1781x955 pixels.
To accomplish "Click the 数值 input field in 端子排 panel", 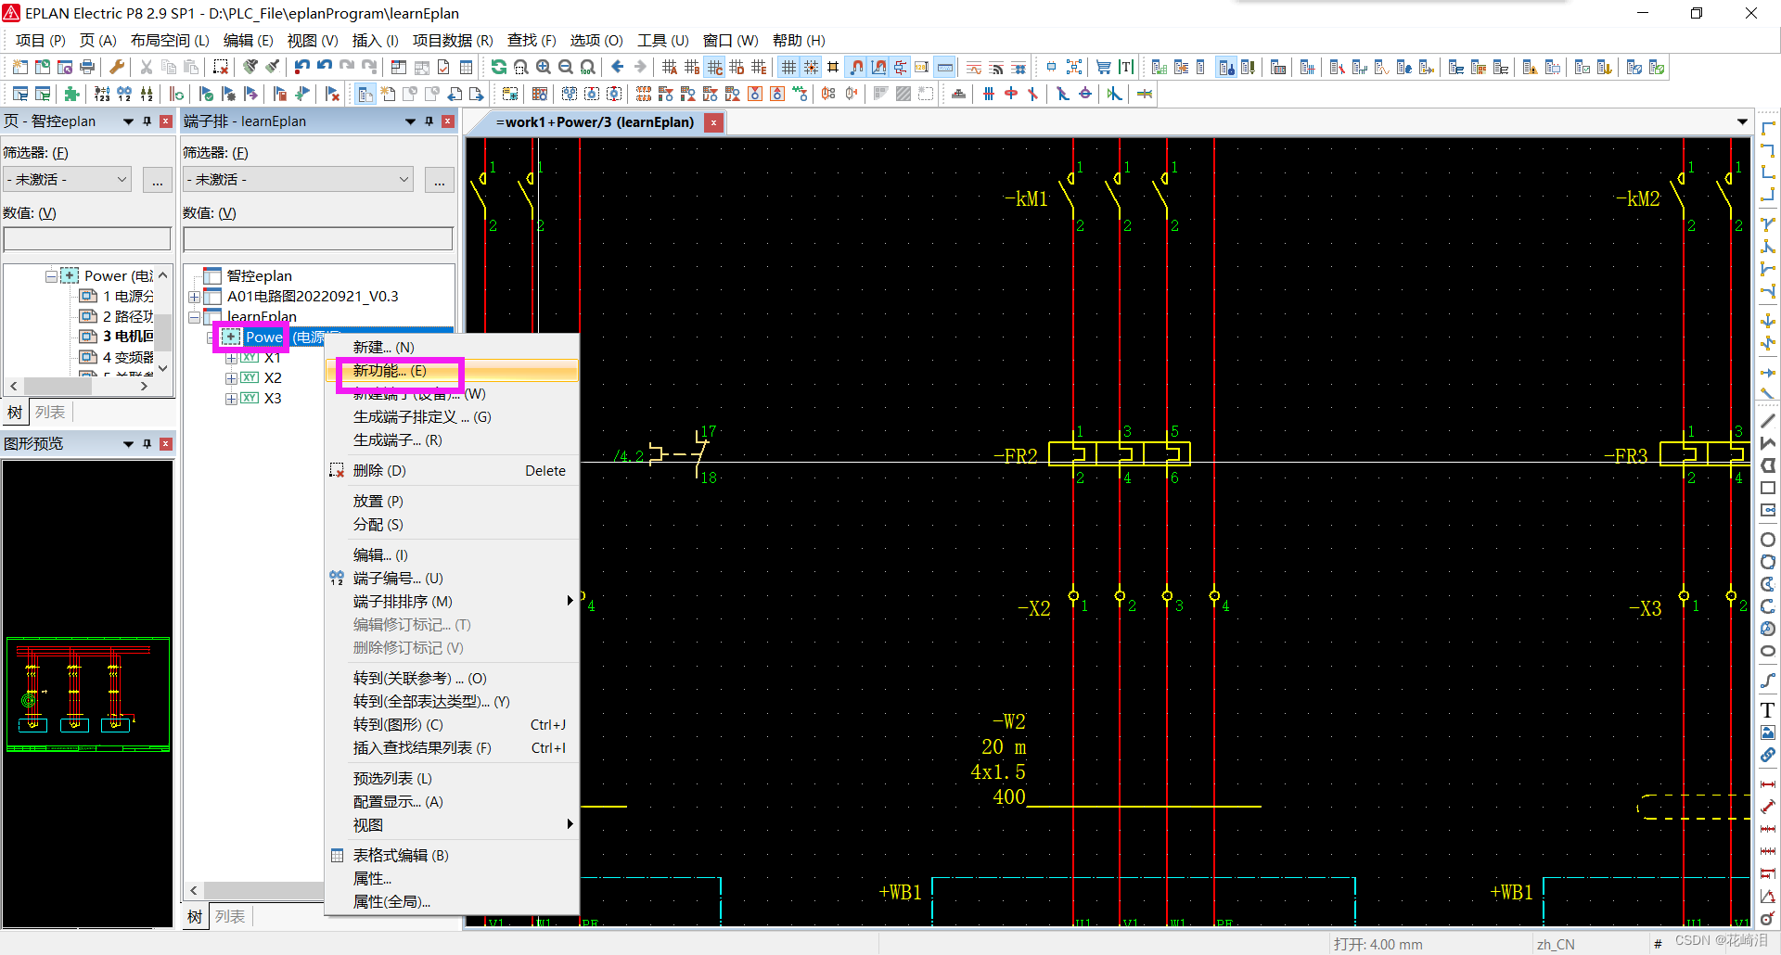I will point(318,239).
